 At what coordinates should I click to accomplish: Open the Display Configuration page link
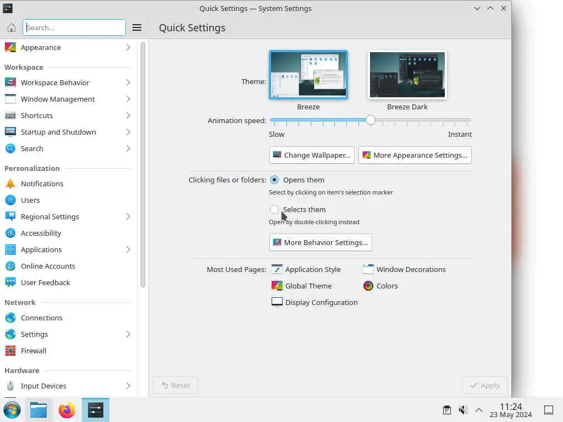(x=314, y=303)
